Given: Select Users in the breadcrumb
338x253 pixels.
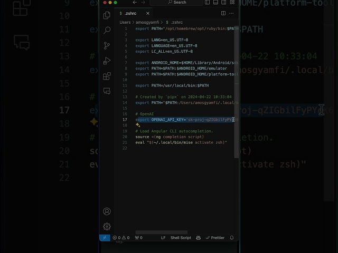Looking at the screenshot, I should tap(125, 22).
